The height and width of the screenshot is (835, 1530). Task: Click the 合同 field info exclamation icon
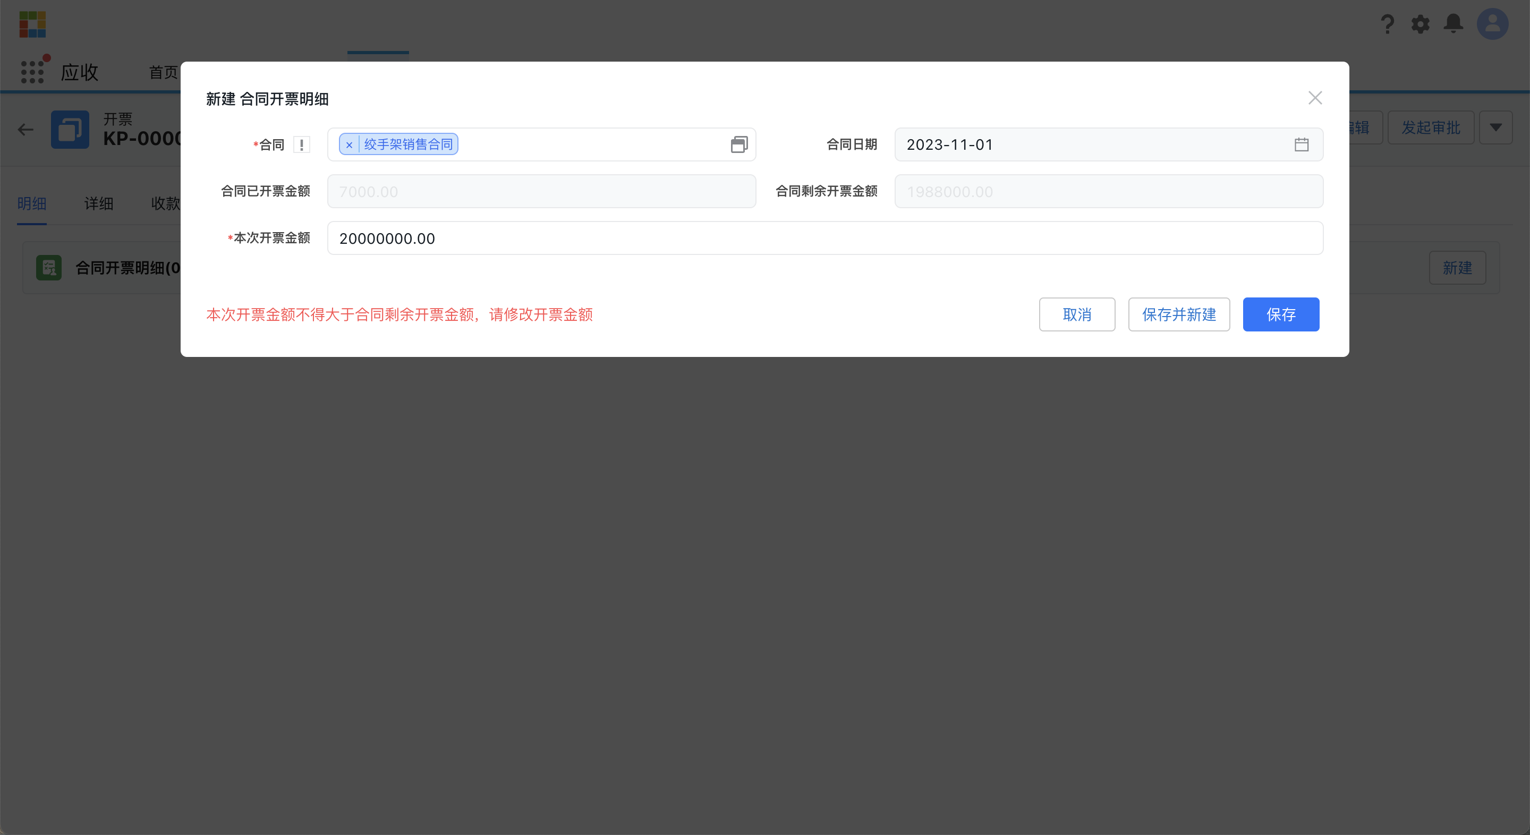[x=302, y=144]
